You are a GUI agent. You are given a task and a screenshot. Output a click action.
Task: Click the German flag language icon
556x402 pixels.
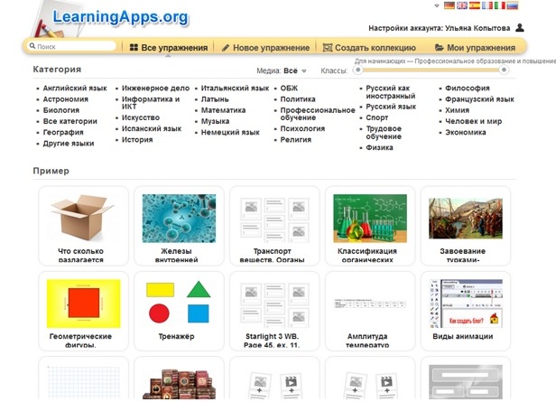point(449,5)
